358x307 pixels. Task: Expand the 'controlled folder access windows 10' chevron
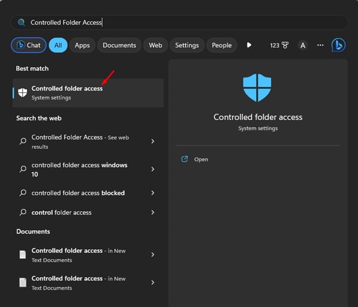[153, 169]
